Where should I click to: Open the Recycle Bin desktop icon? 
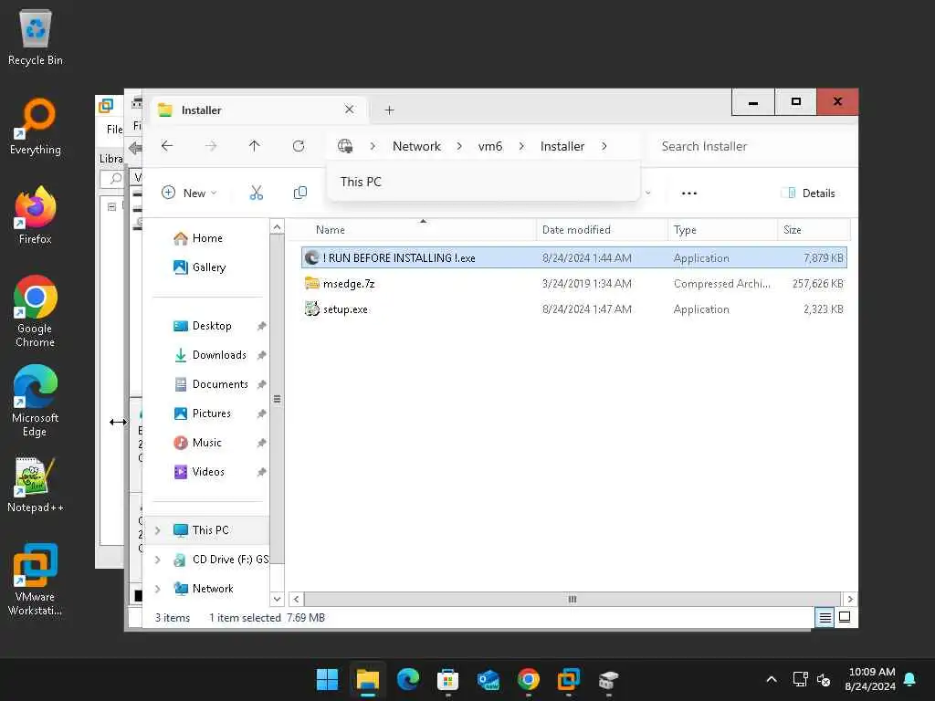(36, 37)
